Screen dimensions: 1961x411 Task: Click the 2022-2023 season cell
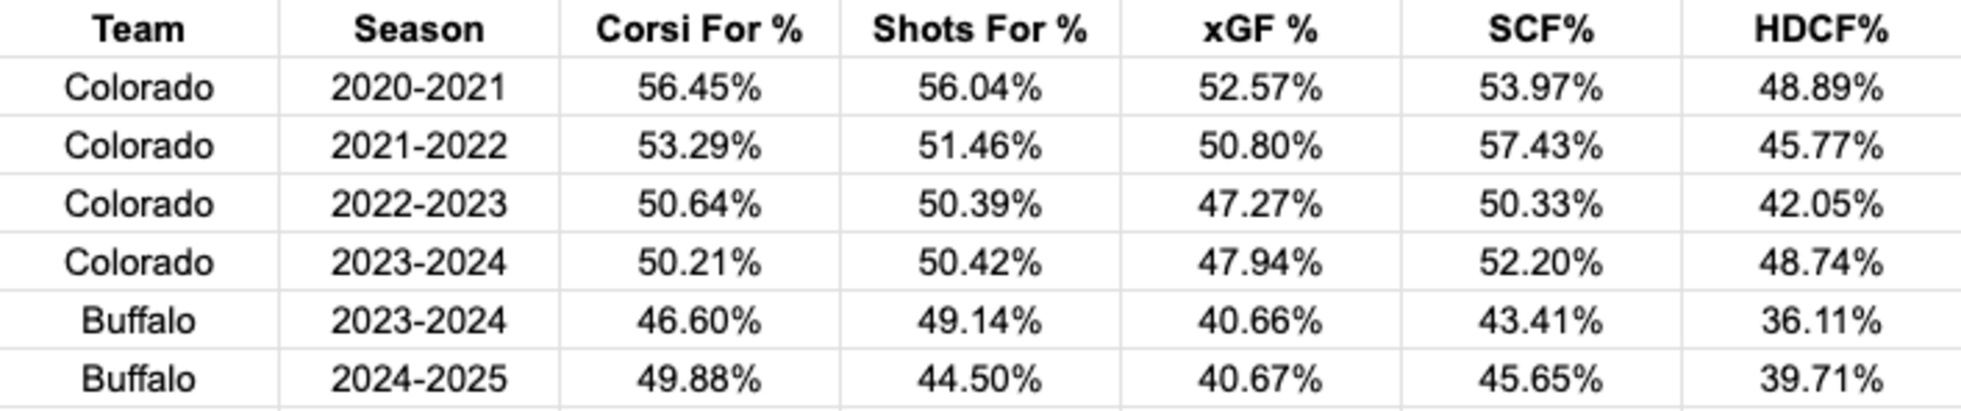[x=419, y=204]
